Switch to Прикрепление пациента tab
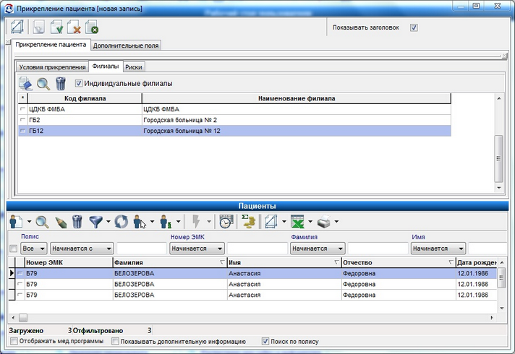The height and width of the screenshot is (354, 515). [x=51, y=45]
